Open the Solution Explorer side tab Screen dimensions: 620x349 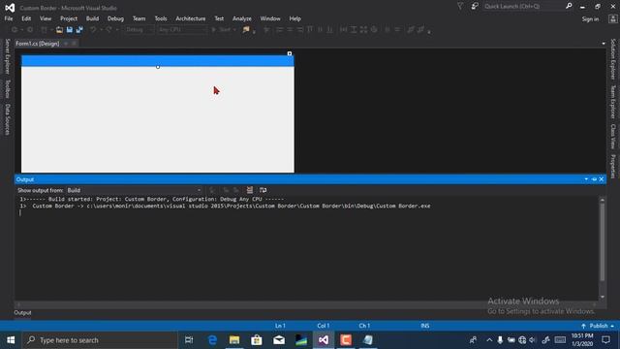tap(613, 58)
